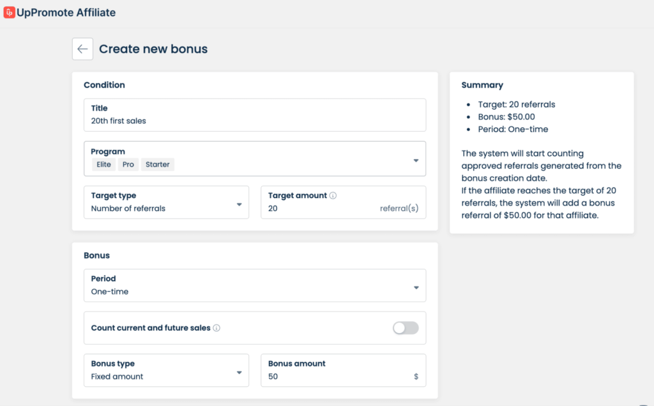The height and width of the screenshot is (406, 654).
Task: Open the Period dropdown
Action: tap(416, 288)
